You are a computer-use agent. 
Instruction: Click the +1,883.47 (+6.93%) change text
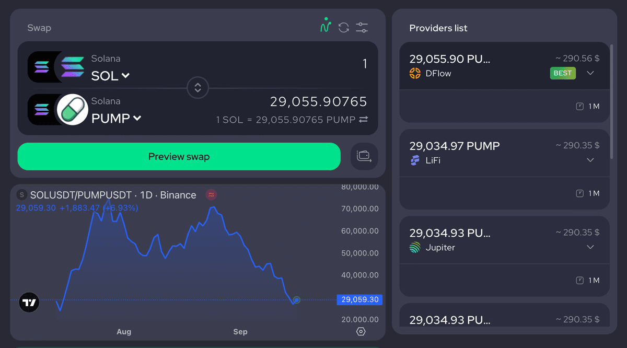pos(99,208)
